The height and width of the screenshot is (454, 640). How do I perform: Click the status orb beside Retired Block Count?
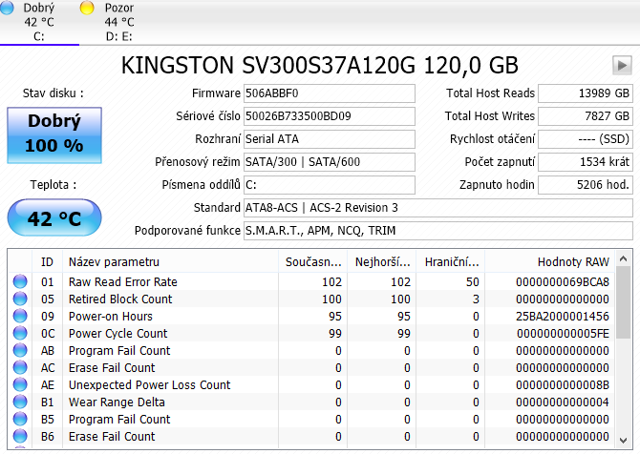tap(20, 299)
